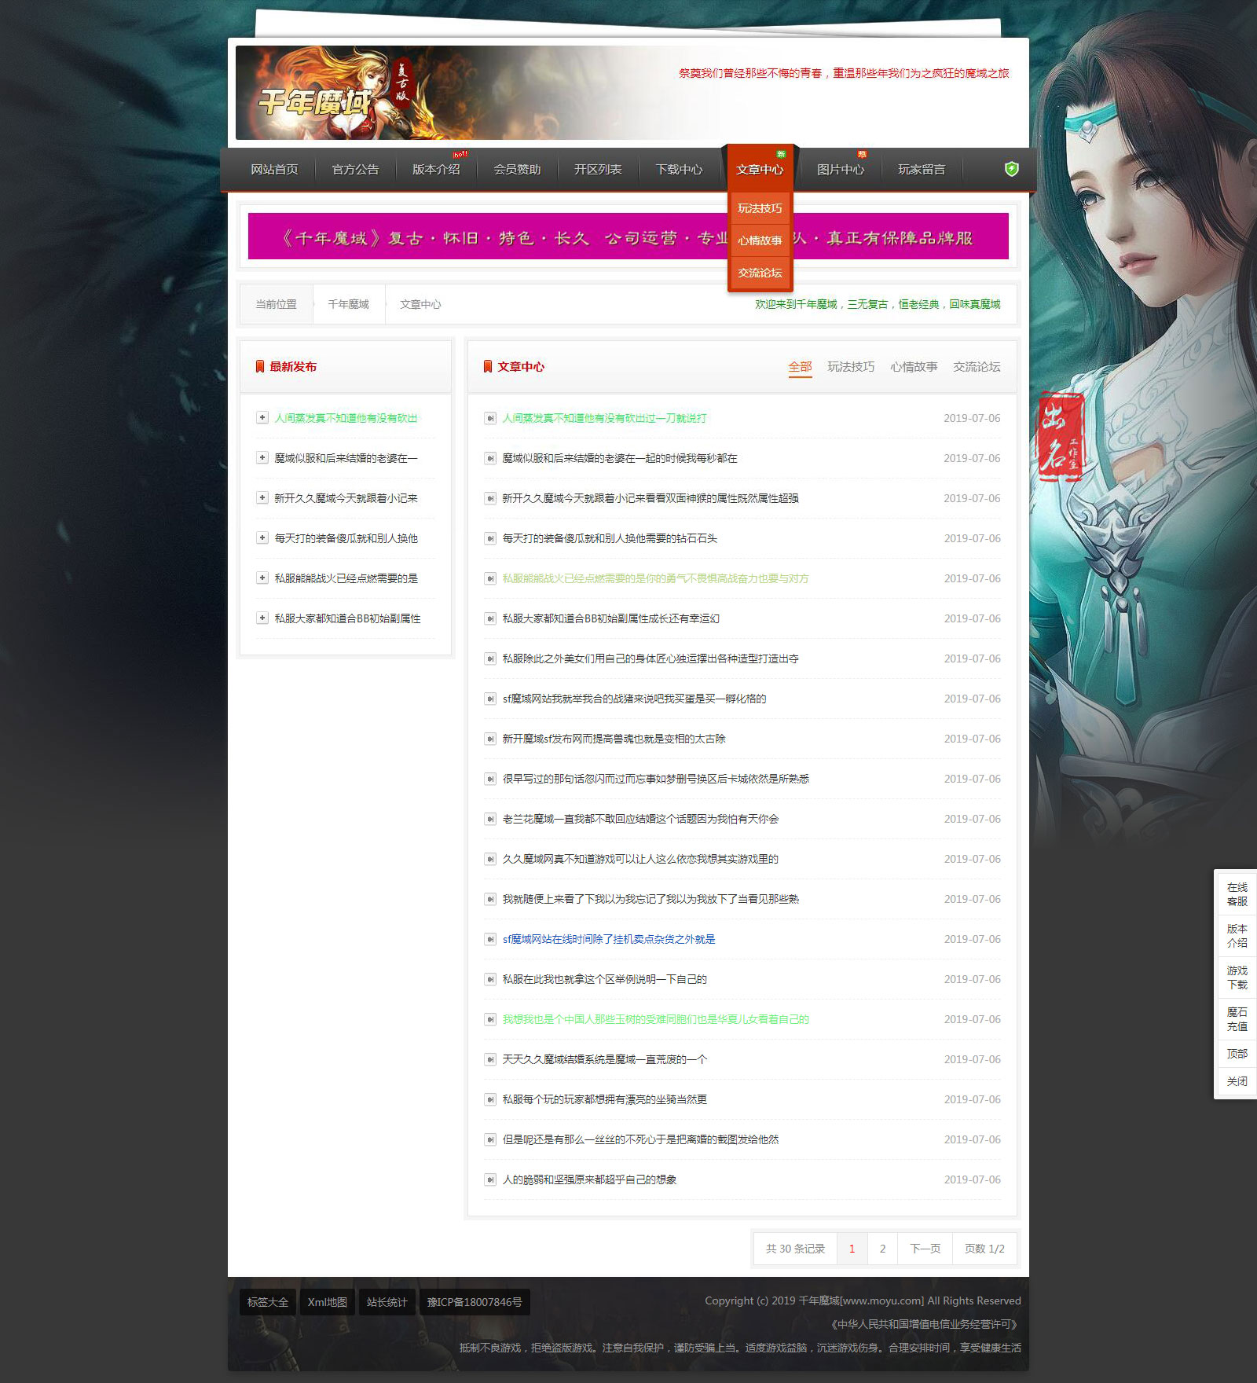Select 玩法技巧 from the dropdown submenu
This screenshot has height=1383, width=1257.
coord(760,208)
